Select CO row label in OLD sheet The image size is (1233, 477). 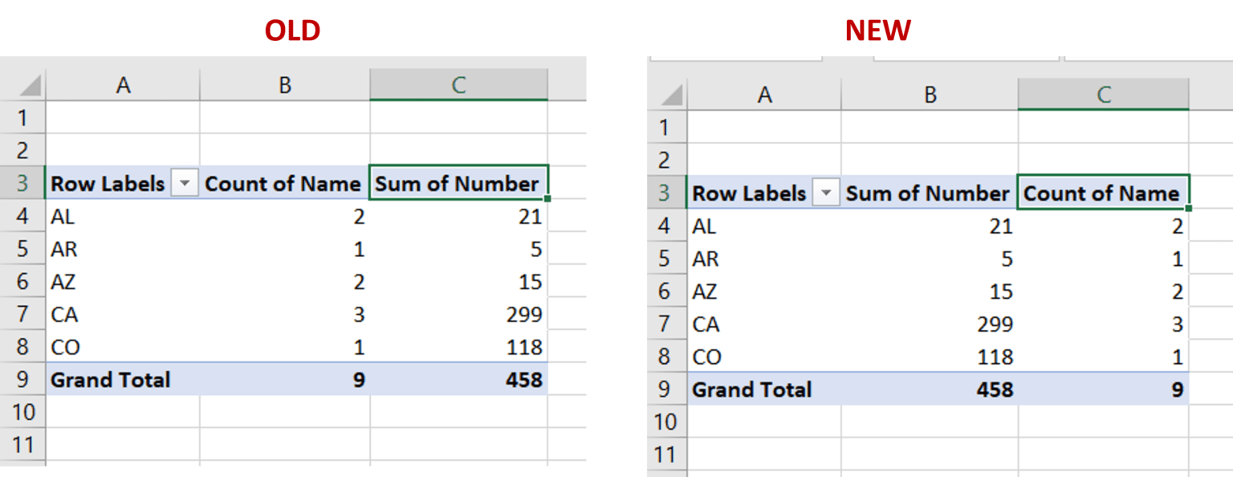point(65,348)
